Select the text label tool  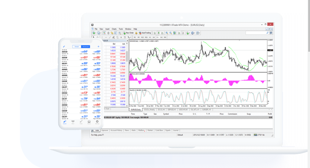tap(125, 37)
